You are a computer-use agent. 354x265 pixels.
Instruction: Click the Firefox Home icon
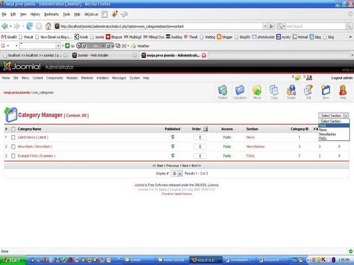(x=48, y=26)
